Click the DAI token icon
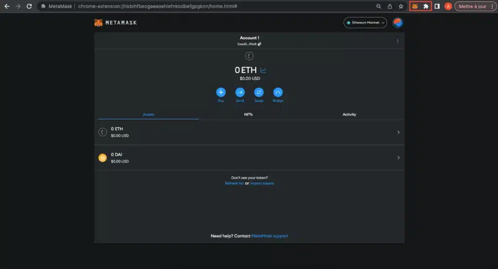Image resolution: width=498 pixels, height=269 pixels. pos(102,158)
